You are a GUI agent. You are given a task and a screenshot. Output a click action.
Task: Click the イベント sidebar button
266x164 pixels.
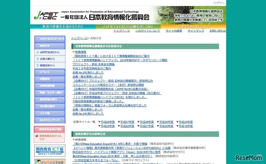point(50,72)
